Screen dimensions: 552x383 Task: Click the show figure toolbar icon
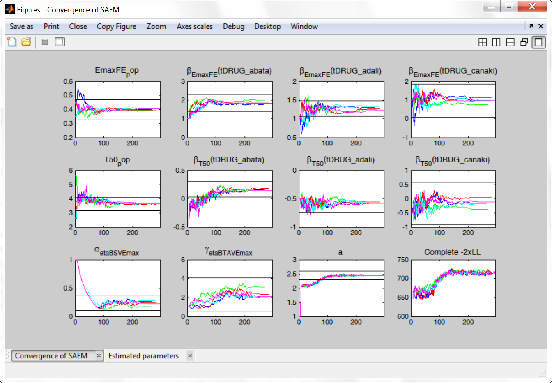click(60, 42)
